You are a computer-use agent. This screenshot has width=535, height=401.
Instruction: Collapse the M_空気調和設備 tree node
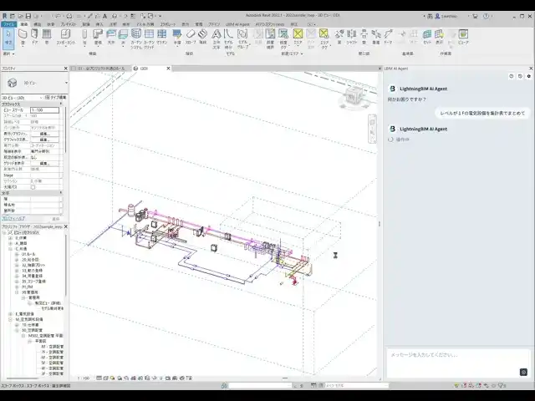[10, 318]
